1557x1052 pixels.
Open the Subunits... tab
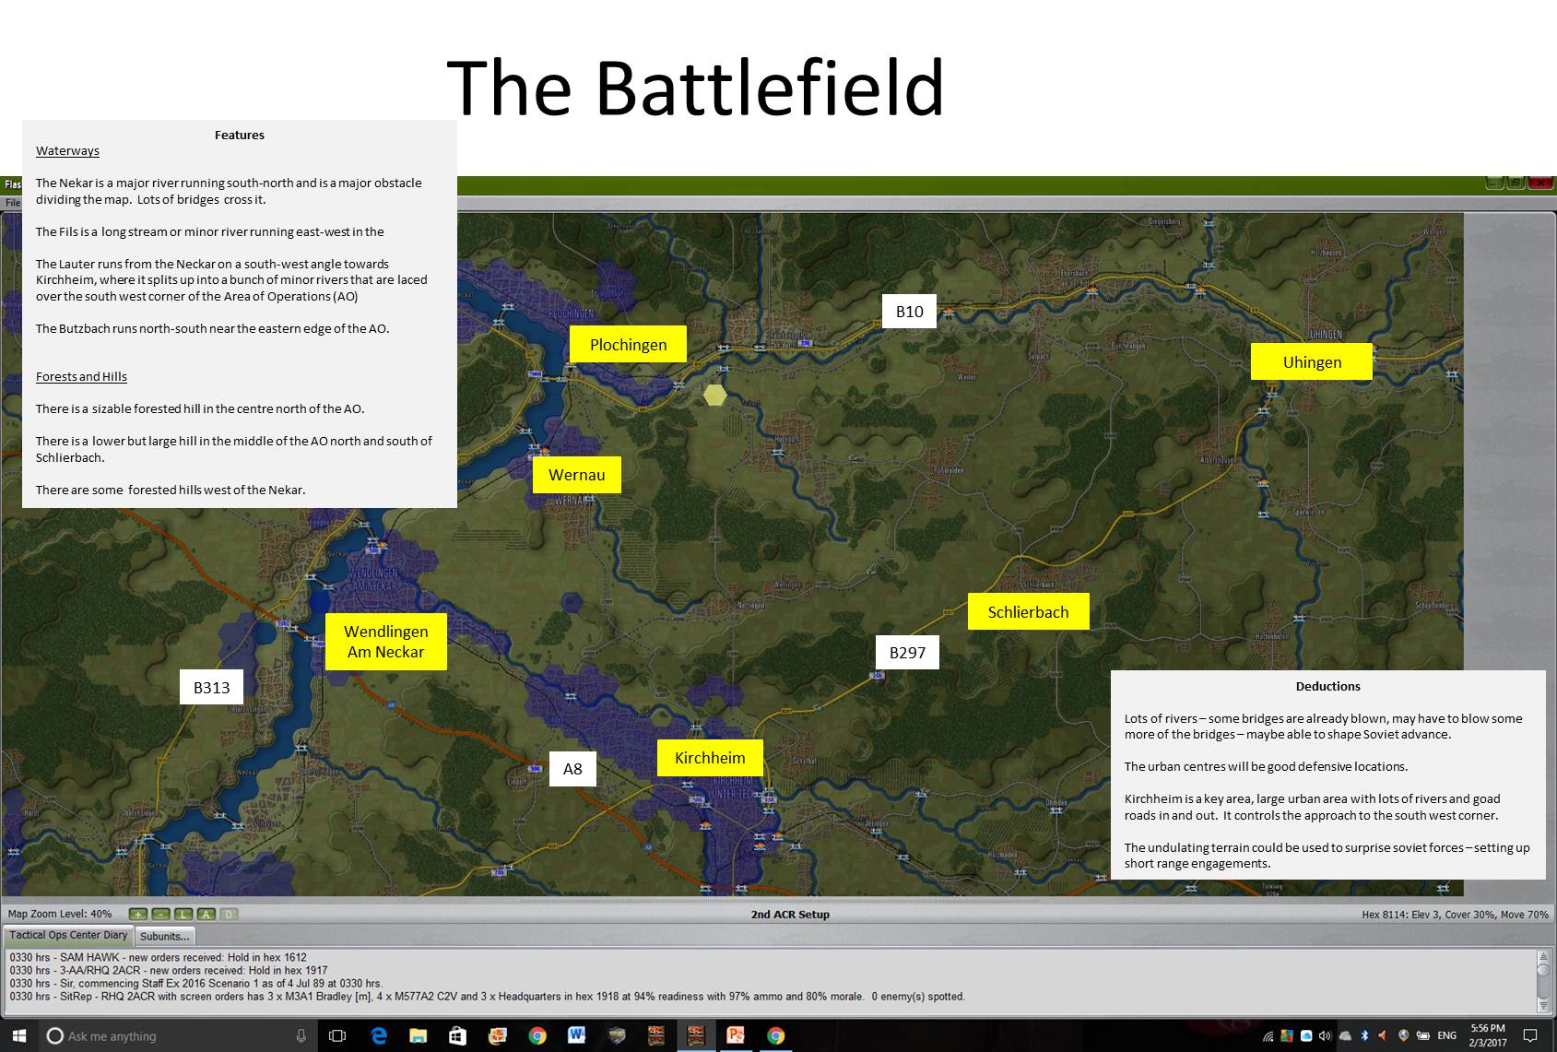(165, 936)
